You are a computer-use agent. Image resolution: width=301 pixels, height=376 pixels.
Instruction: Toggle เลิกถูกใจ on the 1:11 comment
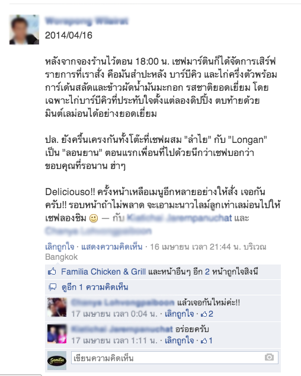pyautogui.click(x=180, y=340)
